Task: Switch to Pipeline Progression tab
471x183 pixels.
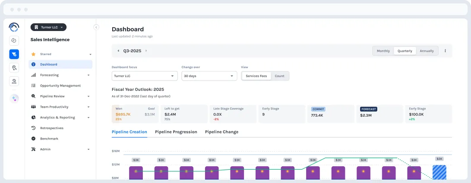Action: coord(176,132)
